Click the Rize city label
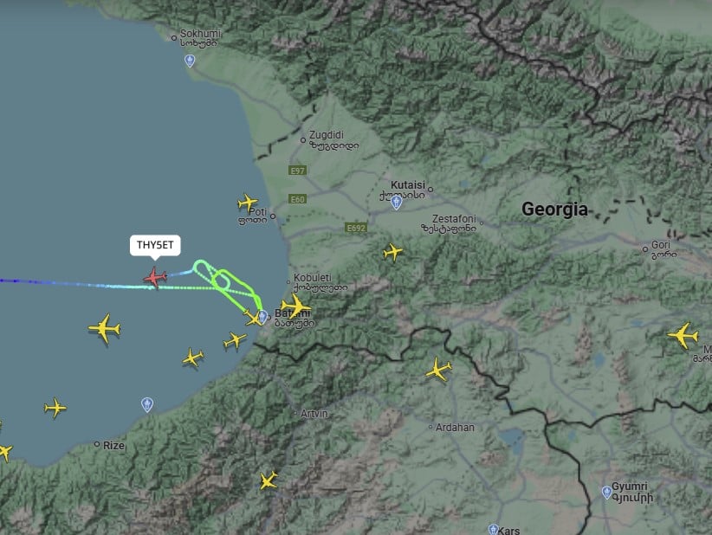The width and height of the screenshot is (712, 535). tap(113, 446)
